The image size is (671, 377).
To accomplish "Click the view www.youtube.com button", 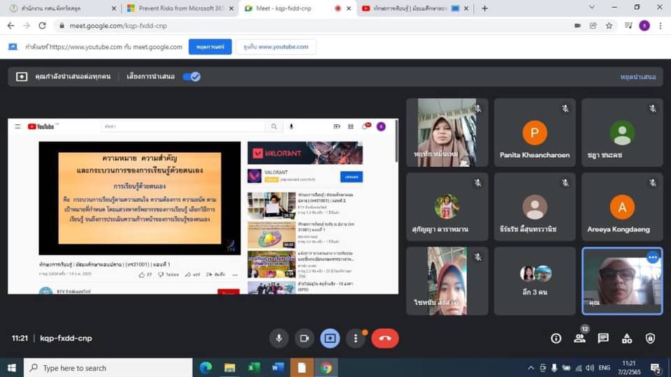I will 275,47.
